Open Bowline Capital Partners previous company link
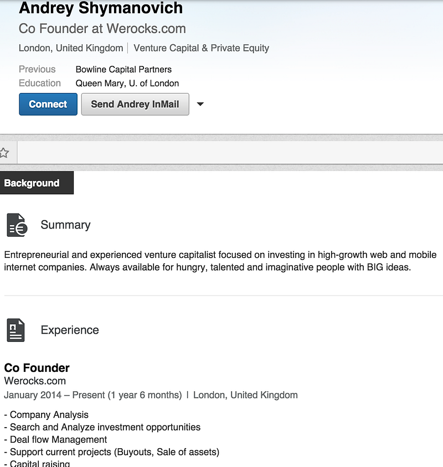Viewport: 443px width, 467px height. point(123,69)
